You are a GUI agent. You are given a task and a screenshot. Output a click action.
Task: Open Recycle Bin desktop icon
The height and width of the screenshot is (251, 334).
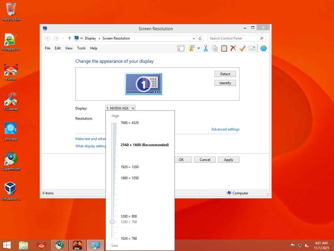click(x=11, y=12)
